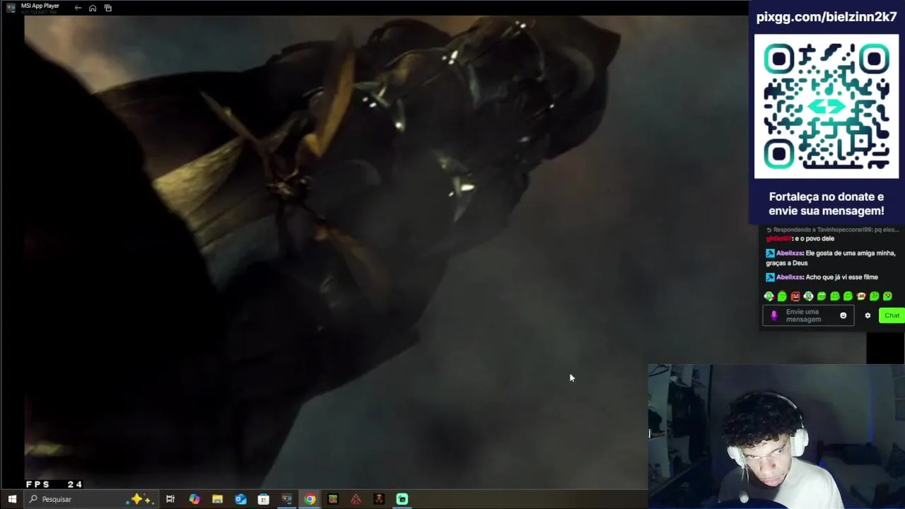
Task: Switch to Google Chrome in taskbar
Action: pos(310,499)
